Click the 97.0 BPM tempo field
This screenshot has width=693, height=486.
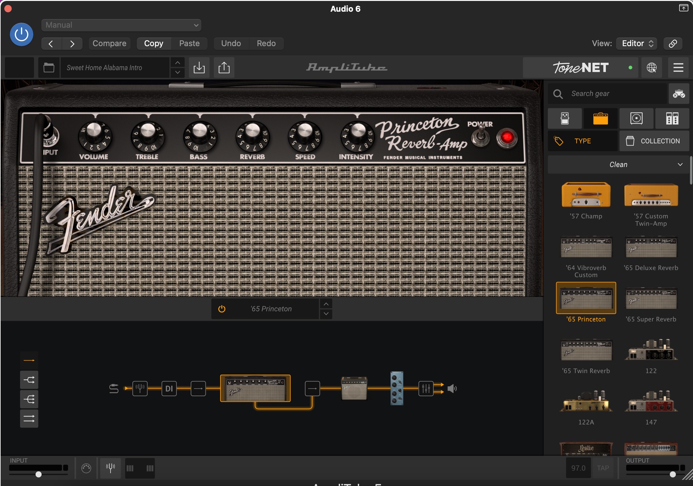[x=578, y=468]
